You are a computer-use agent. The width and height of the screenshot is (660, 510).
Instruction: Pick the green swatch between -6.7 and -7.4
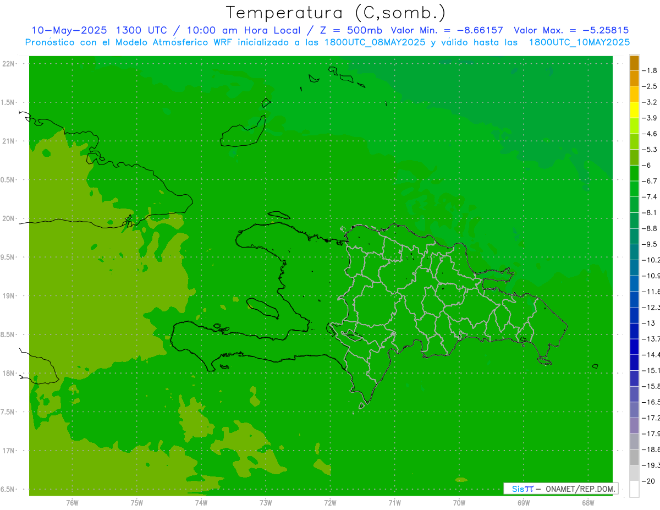(634, 189)
